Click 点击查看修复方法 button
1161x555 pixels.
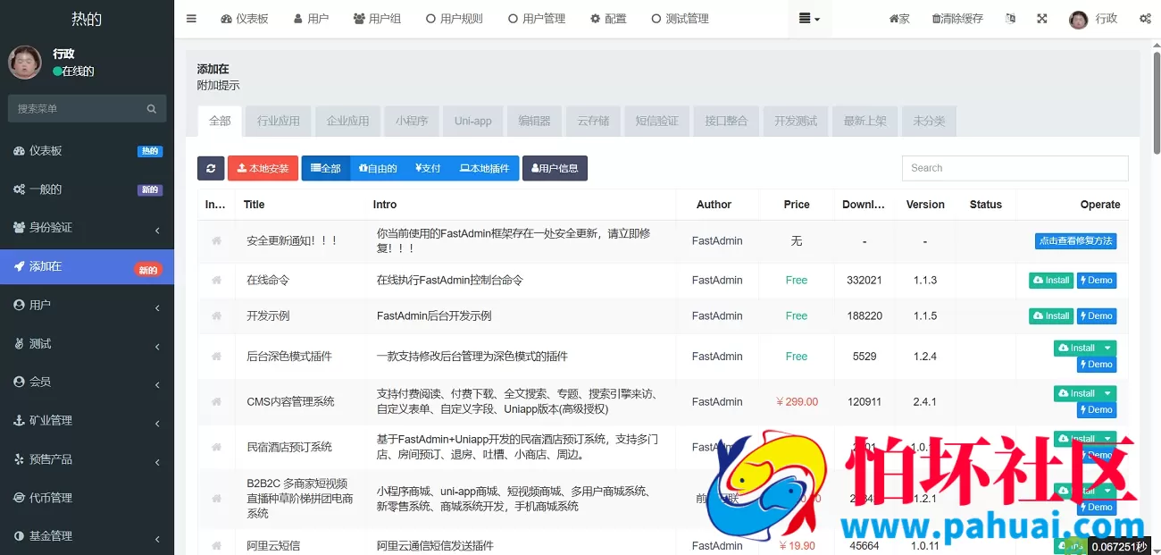(x=1076, y=241)
